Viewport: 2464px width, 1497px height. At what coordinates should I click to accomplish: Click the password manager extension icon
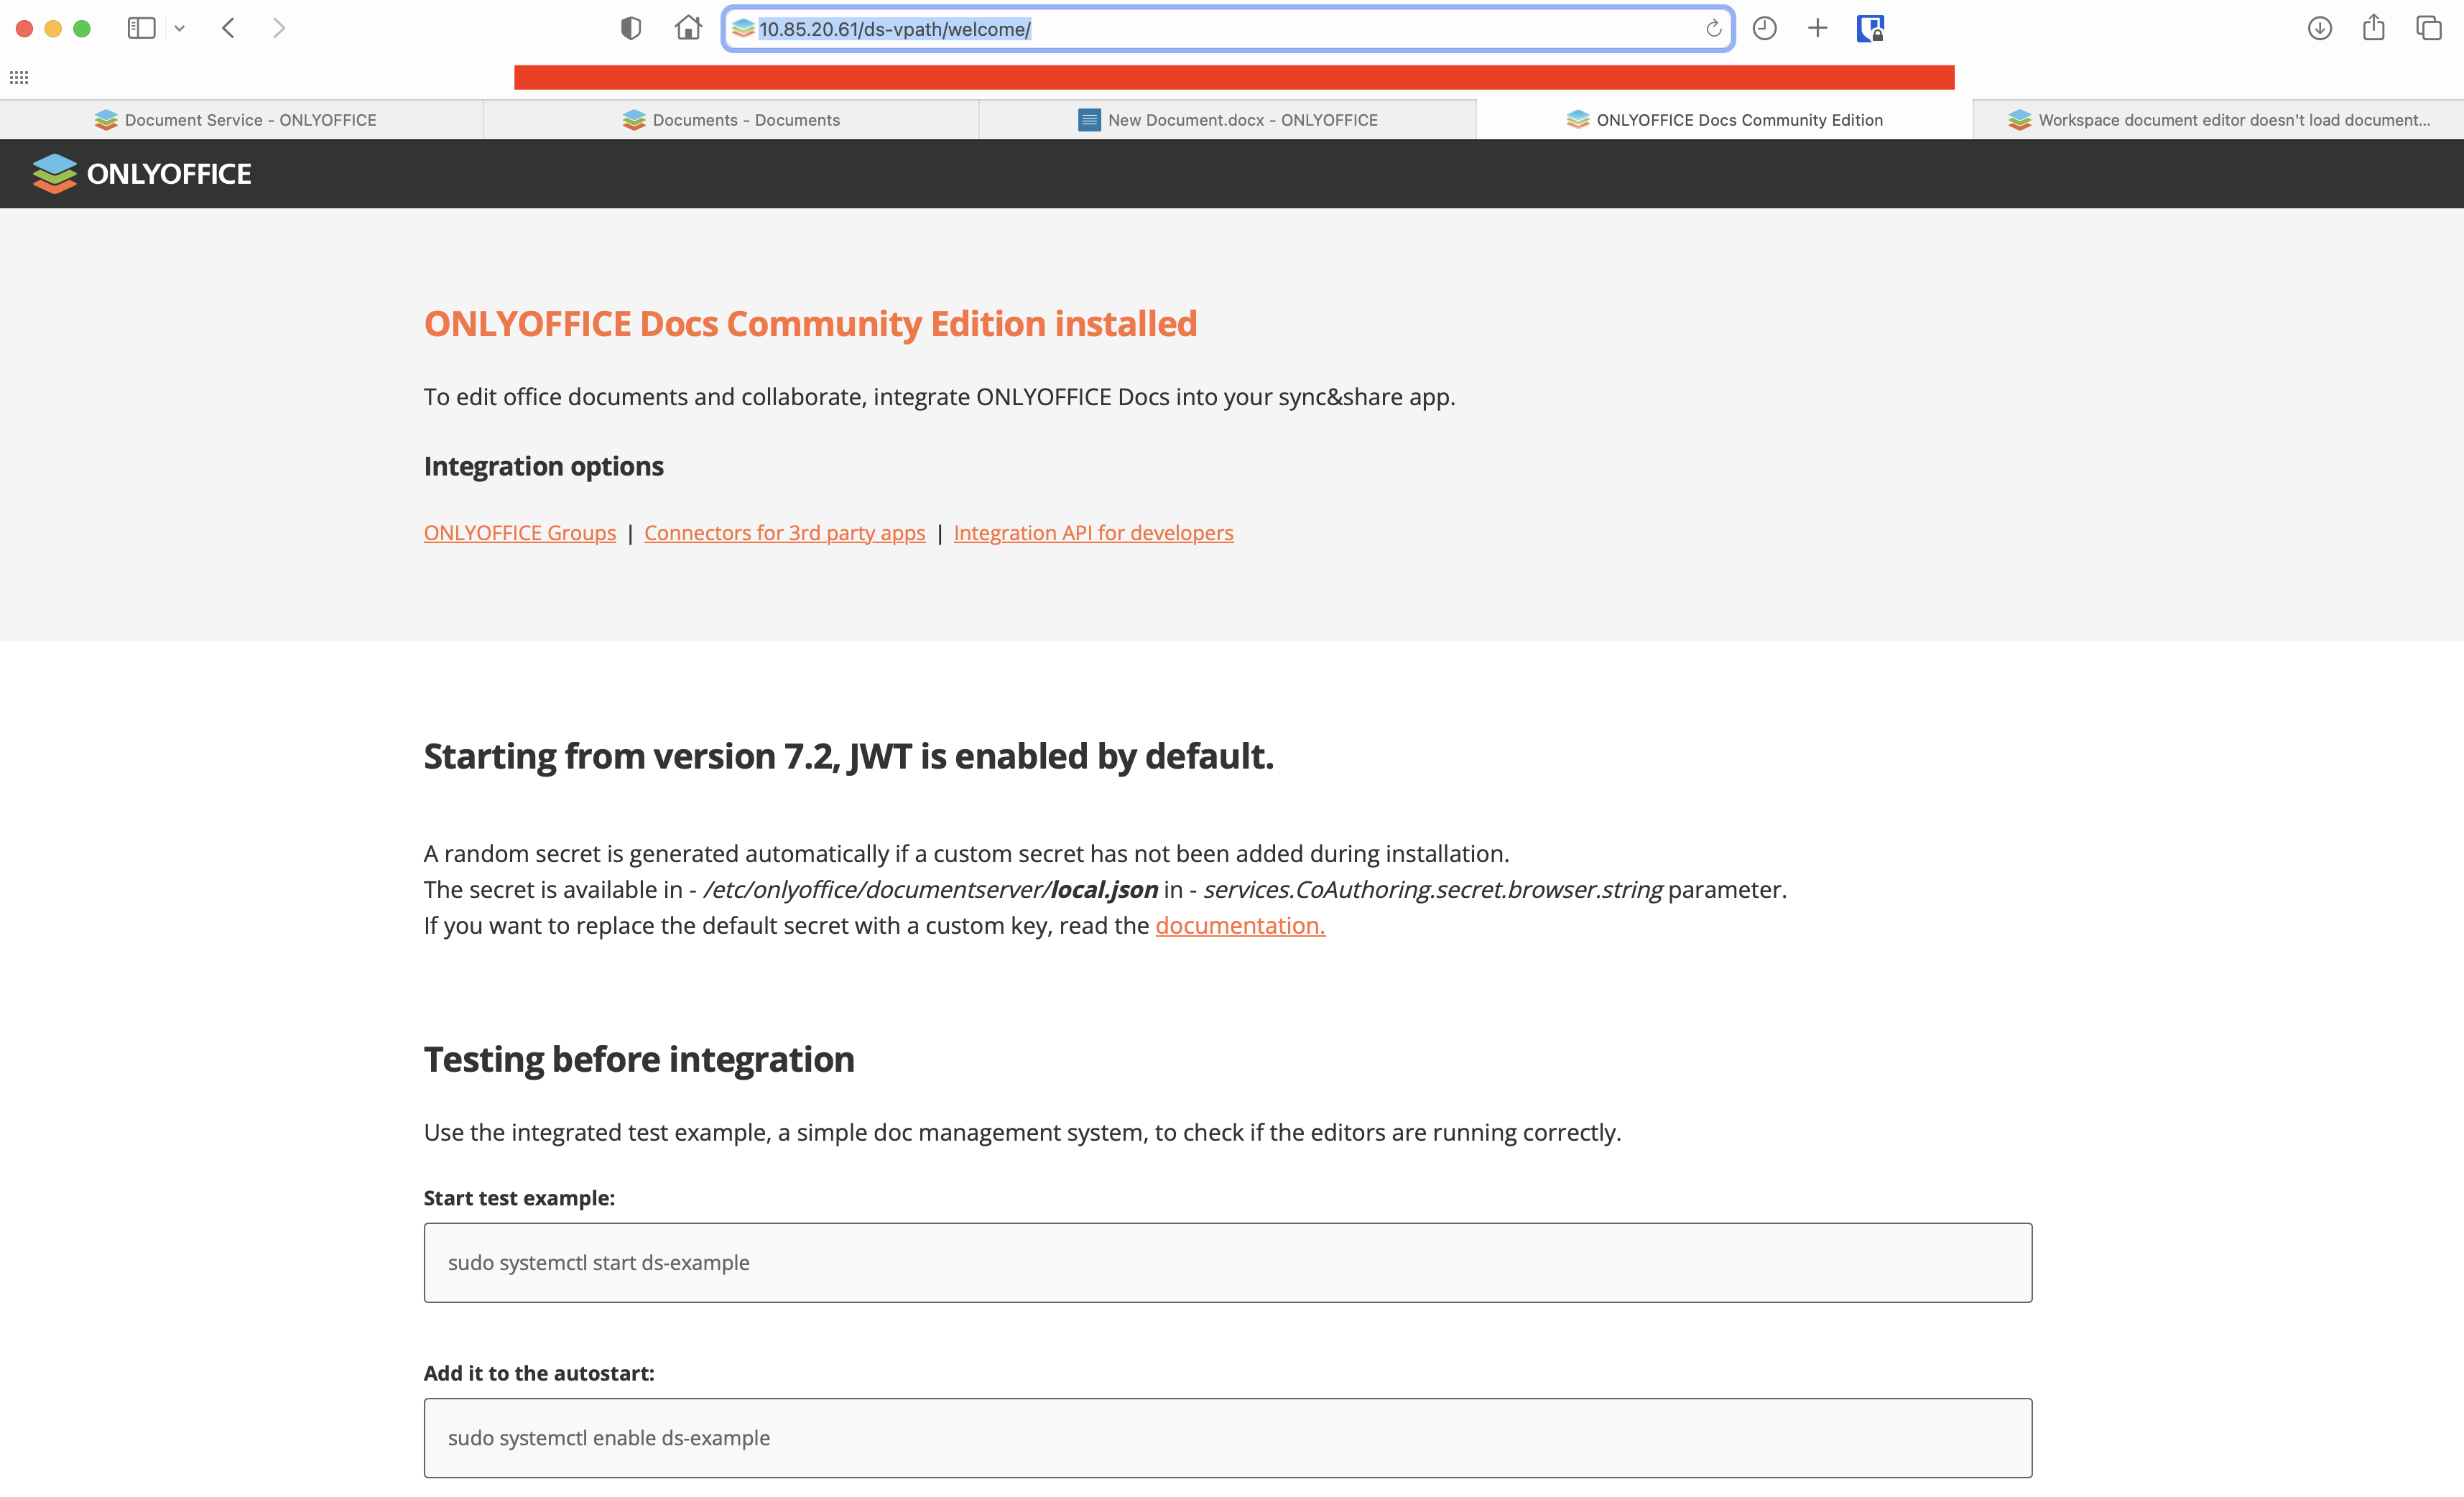coord(1870,28)
